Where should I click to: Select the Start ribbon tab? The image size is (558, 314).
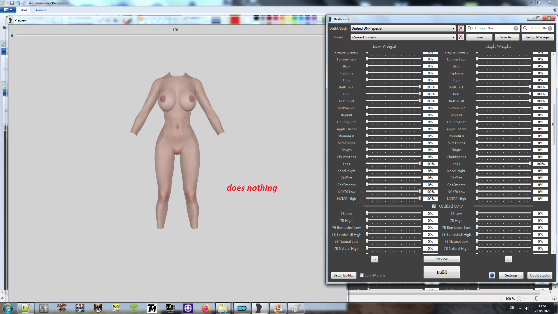tap(24, 10)
